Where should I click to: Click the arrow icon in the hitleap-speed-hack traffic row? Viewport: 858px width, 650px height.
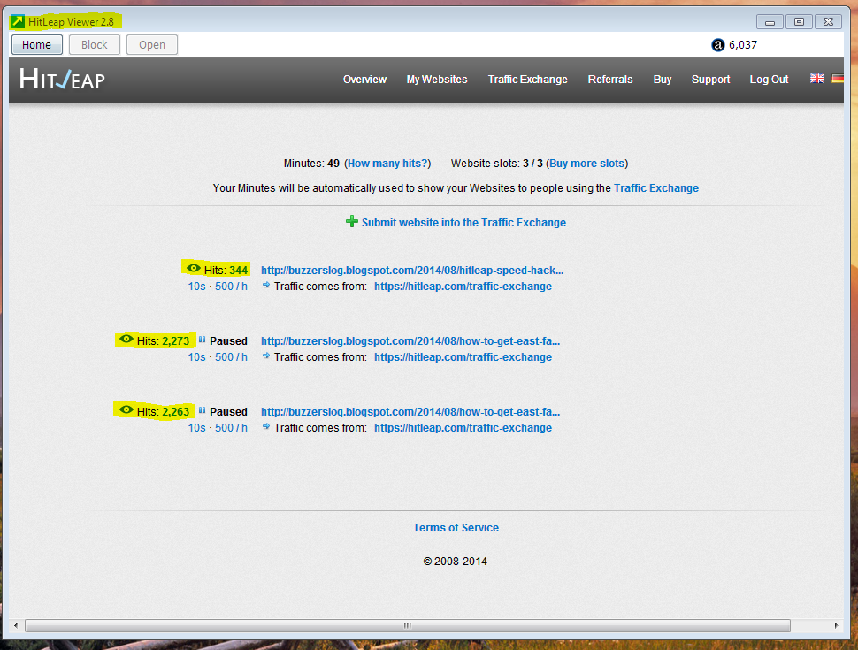click(266, 285)
